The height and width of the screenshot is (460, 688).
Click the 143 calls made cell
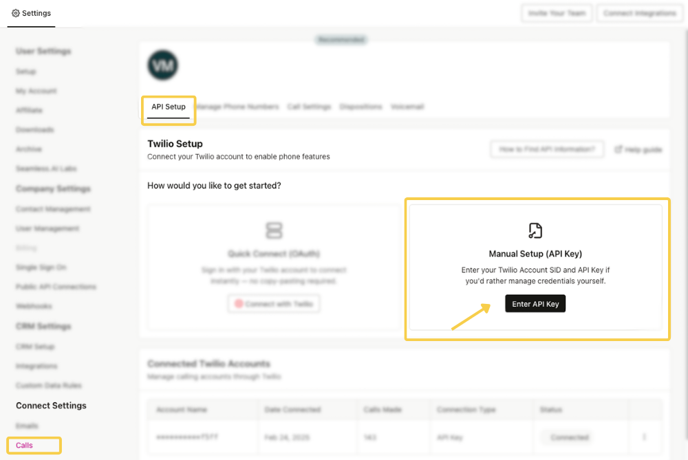(x=370, y=437)
